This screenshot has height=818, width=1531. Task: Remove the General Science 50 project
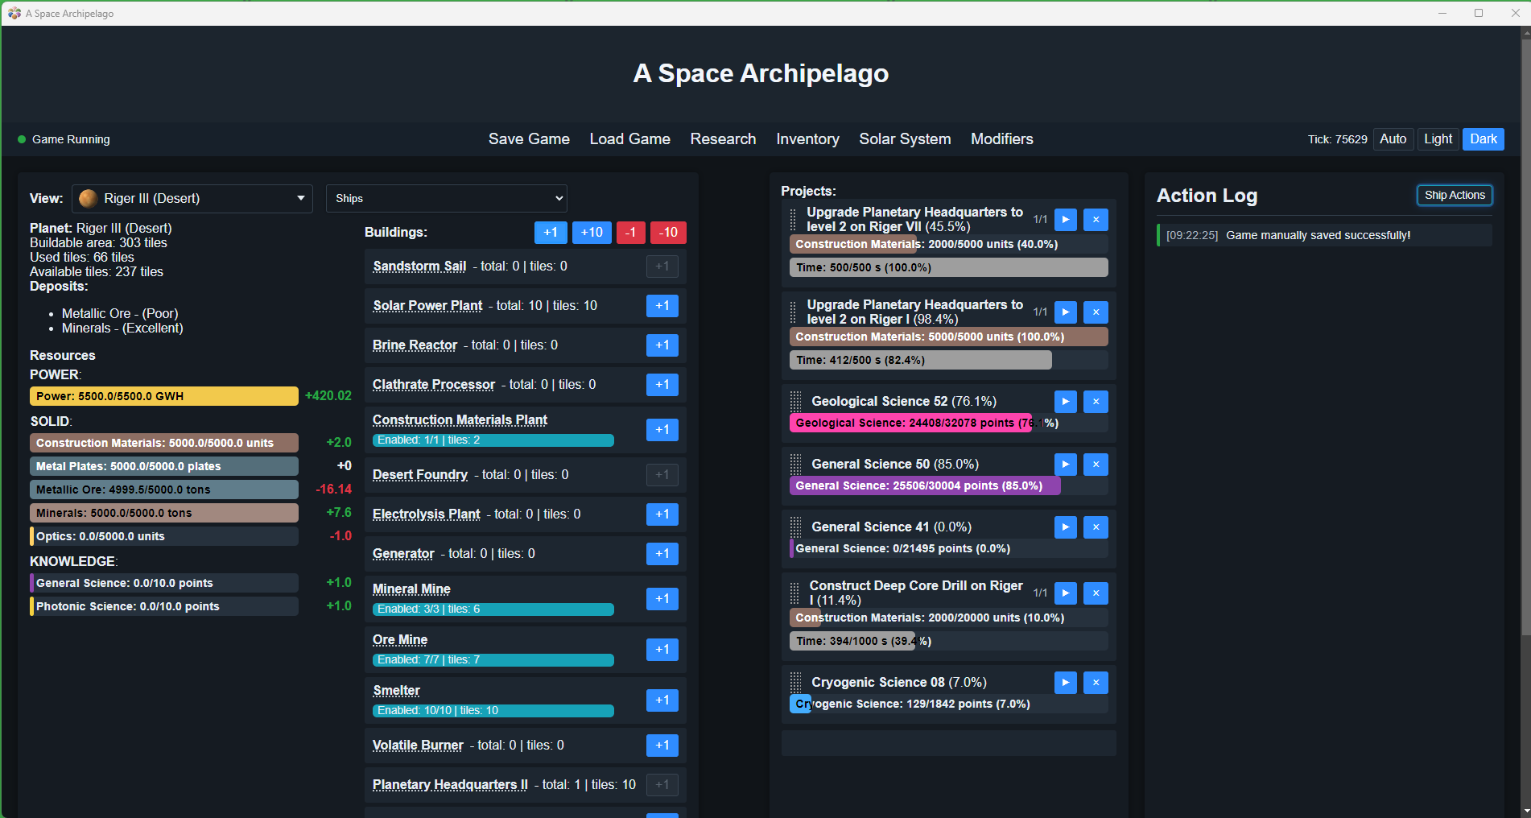[x=1096, y=465]
